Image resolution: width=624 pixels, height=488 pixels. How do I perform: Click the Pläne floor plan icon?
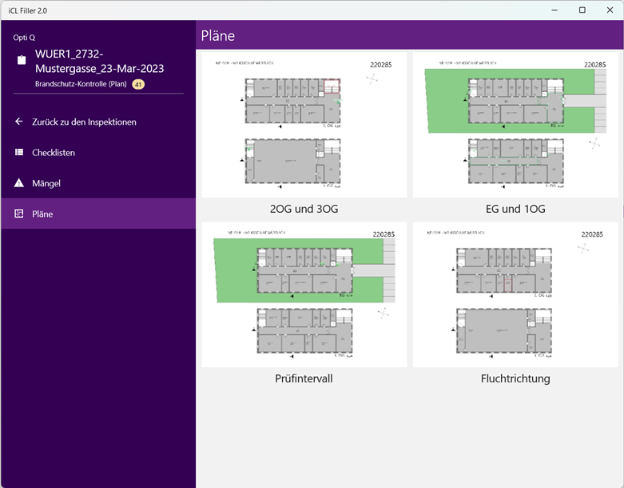(19, 214)
